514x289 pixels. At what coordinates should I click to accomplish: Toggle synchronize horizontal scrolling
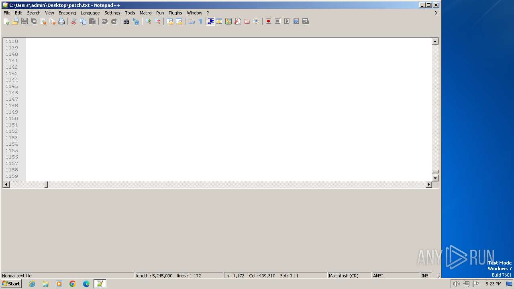tap(179, 21)
